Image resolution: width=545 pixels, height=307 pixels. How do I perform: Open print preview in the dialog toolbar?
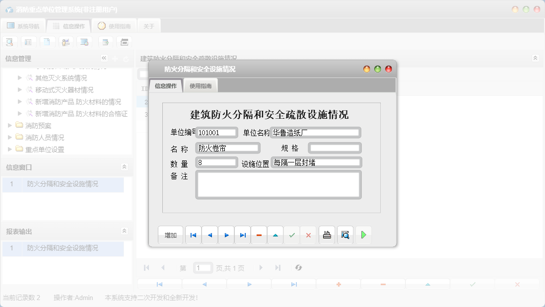[x=345, y=234]
